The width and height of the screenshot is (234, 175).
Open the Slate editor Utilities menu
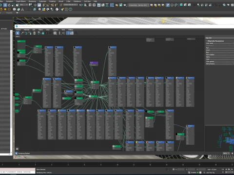[x=71, y=30]
